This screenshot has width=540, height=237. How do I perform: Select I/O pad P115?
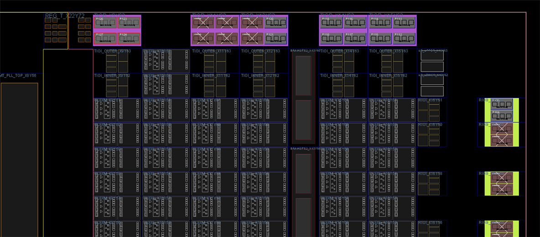click(x=380, y=39)
